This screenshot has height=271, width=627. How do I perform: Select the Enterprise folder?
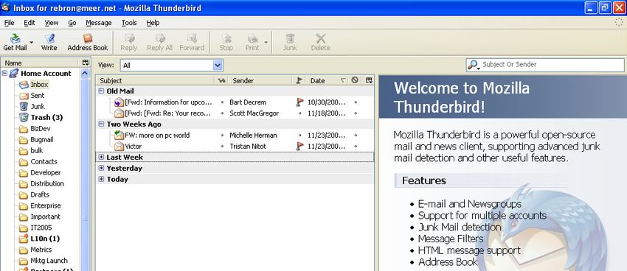[46, 206]
